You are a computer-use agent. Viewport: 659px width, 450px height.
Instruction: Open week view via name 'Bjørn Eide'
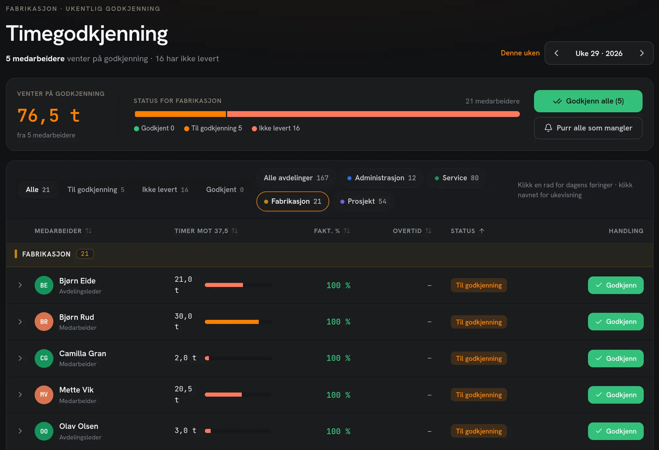point(77,281)
